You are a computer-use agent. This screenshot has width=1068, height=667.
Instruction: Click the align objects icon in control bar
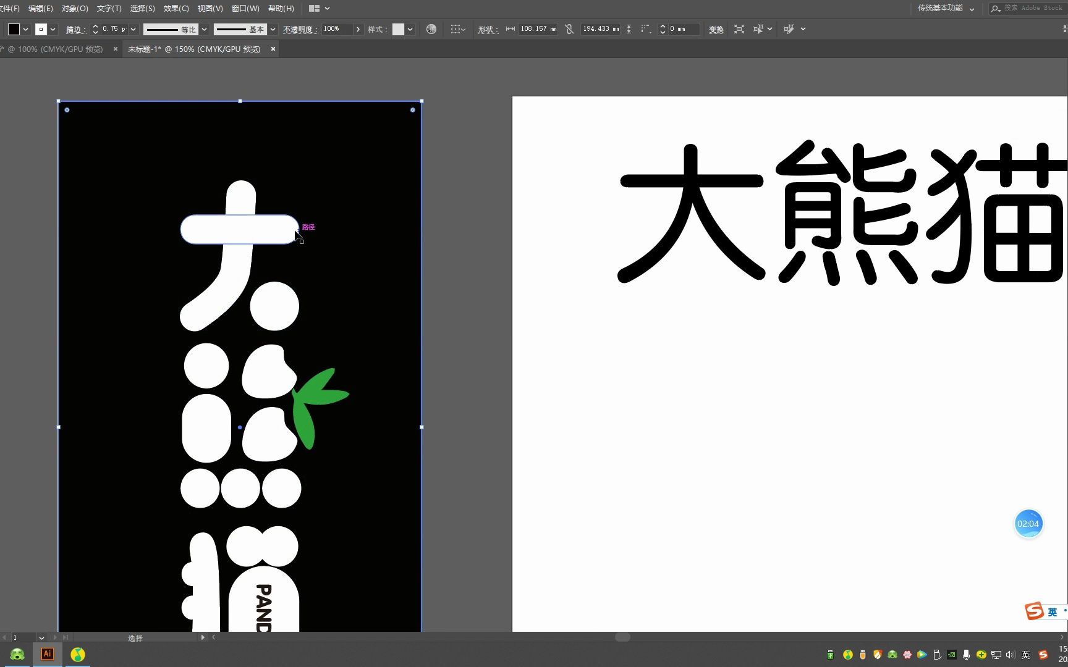[739, 29]
